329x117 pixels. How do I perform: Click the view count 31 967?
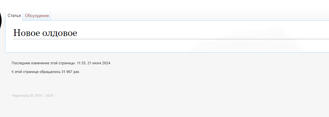click(67, 72)
